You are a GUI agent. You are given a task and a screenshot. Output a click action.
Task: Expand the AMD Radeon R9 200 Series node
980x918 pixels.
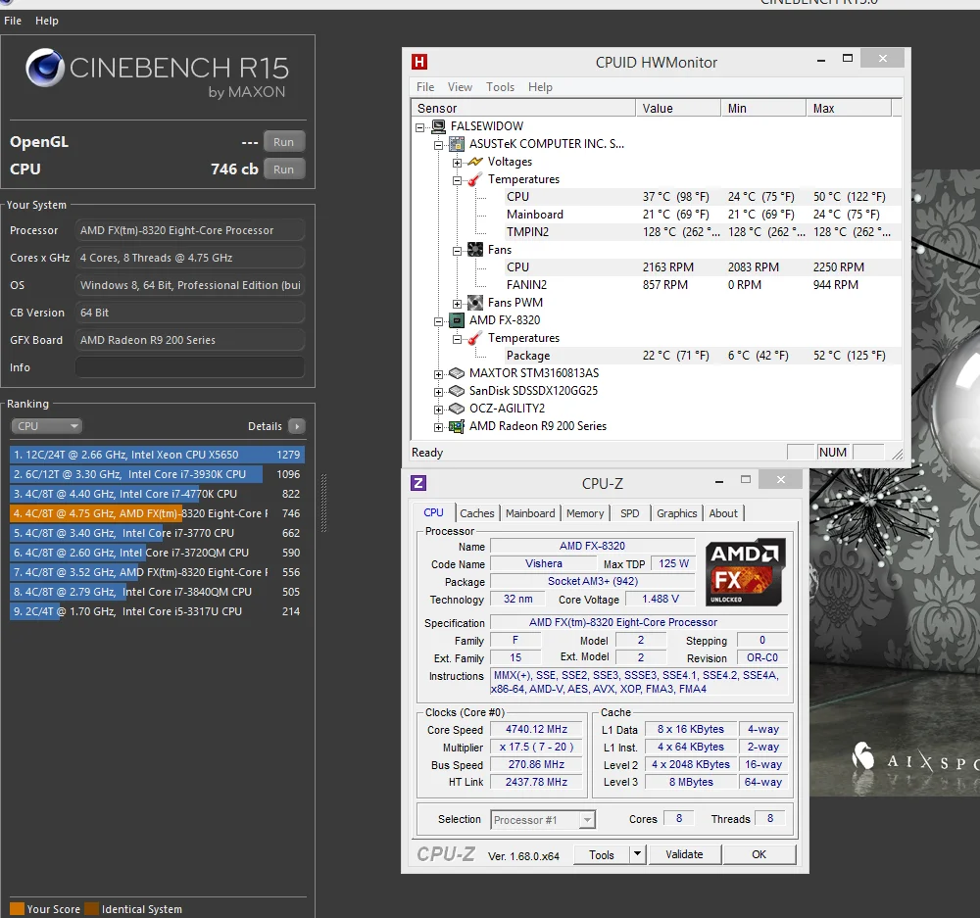coord(439,427)
